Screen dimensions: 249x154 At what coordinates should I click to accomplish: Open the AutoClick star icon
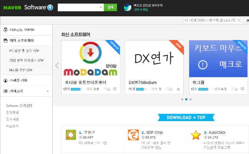(196, 135)
